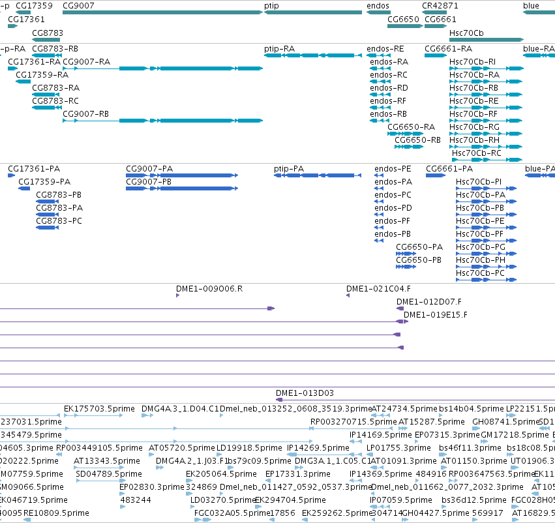This screenshot has width=555, height=523.
Task: Open the AT24734.5prime EST label
Action: tap(404, 408)
